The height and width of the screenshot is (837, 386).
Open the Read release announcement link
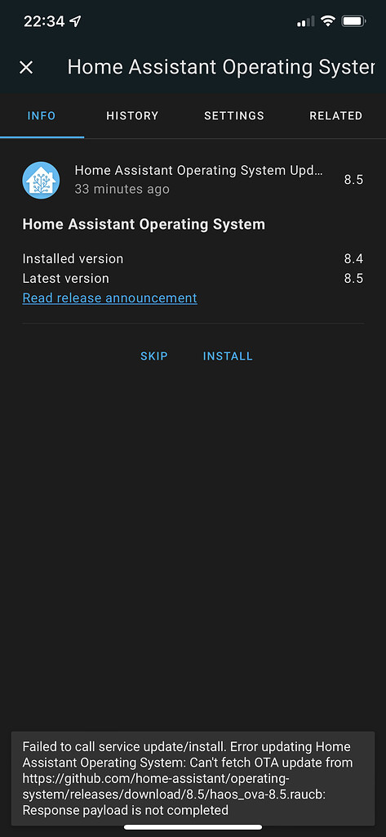tap(110, 298)
